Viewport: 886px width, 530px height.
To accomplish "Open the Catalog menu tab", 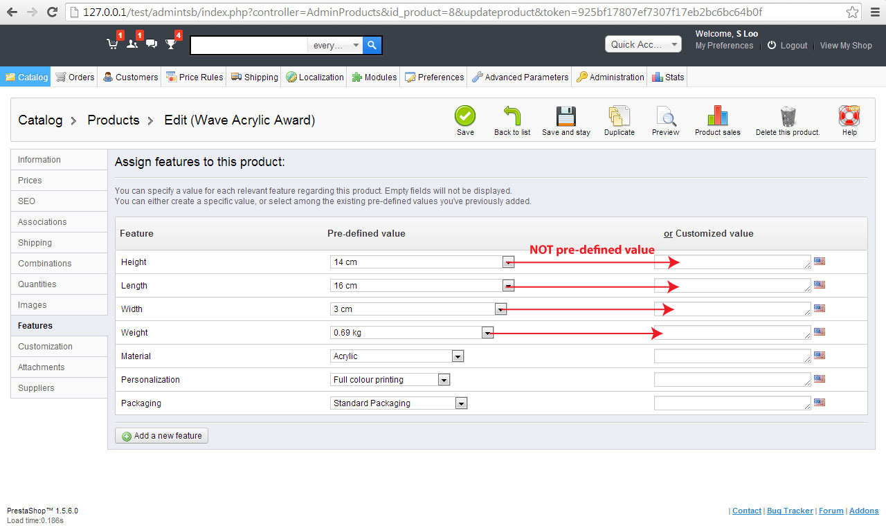I will 26,77.
